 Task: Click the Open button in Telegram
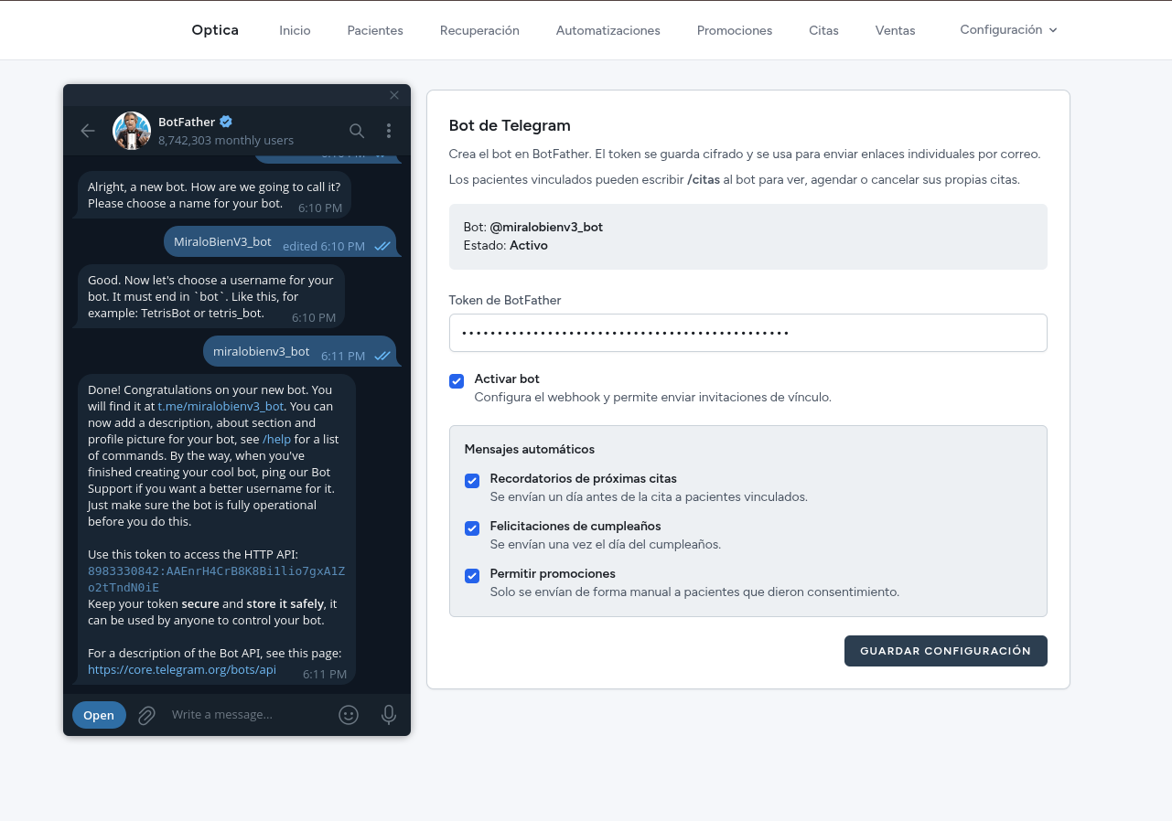[99, 715]
